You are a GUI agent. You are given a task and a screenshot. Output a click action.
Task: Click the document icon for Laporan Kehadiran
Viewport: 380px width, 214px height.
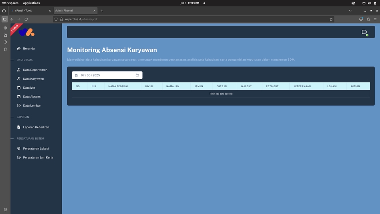point(19,127)
